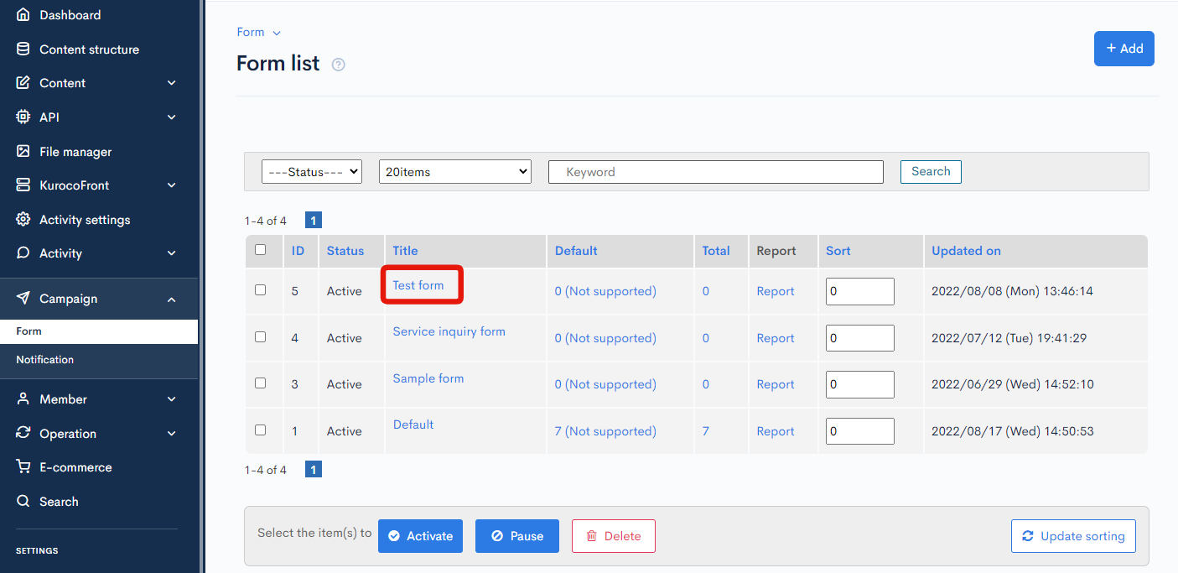Screen dimensions: 1178x573
Task: Click page 1 above the table
Action: tap(314, 221)
